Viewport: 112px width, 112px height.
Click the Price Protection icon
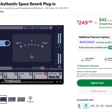point(106,59)
